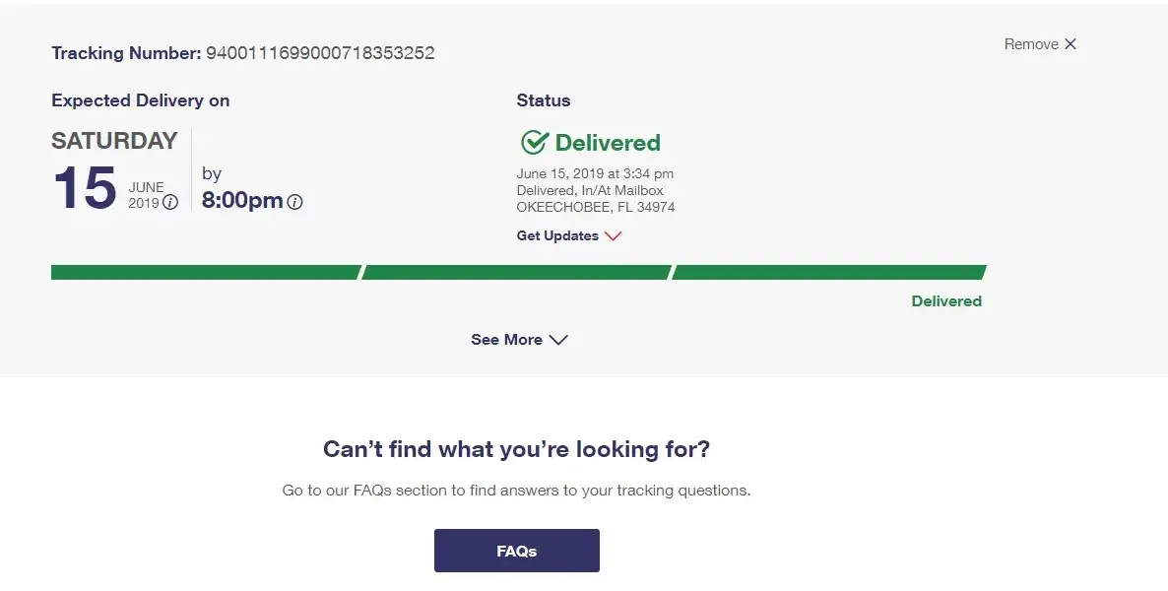Click the Get Updates link text
This screenshot has width=1168, height=591.
557,236
